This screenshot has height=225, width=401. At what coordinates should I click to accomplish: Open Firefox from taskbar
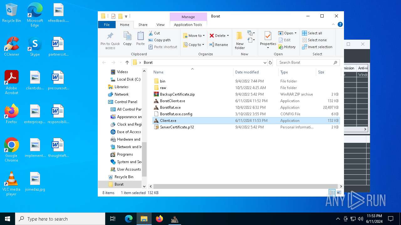pyautogui.click(x=159, y=219)
